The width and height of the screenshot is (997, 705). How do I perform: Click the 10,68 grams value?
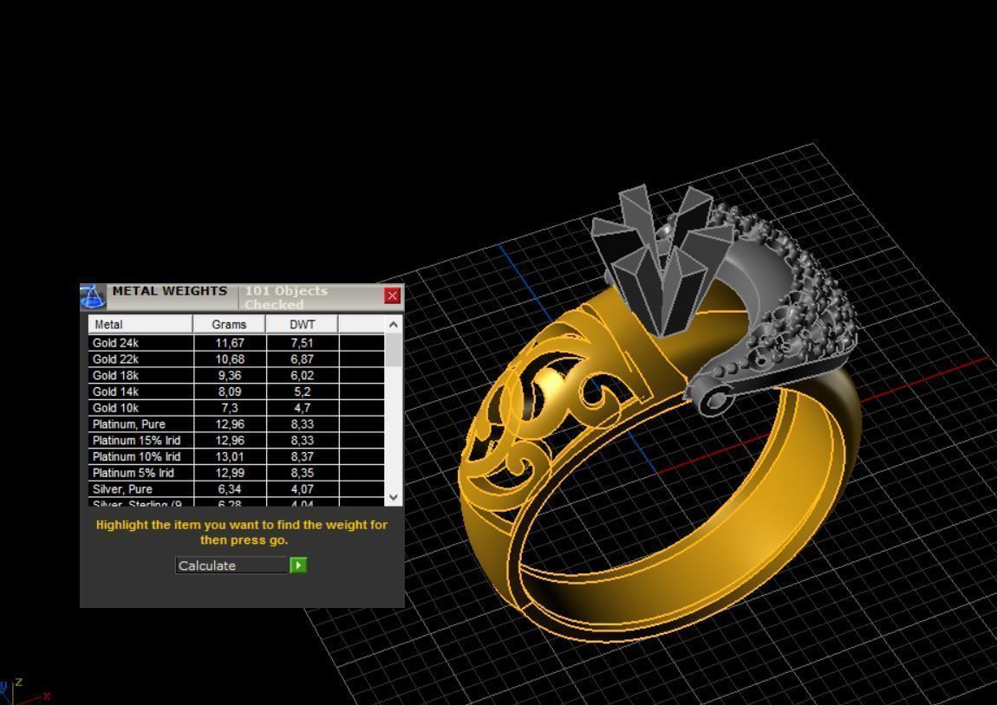coord(230,359)
